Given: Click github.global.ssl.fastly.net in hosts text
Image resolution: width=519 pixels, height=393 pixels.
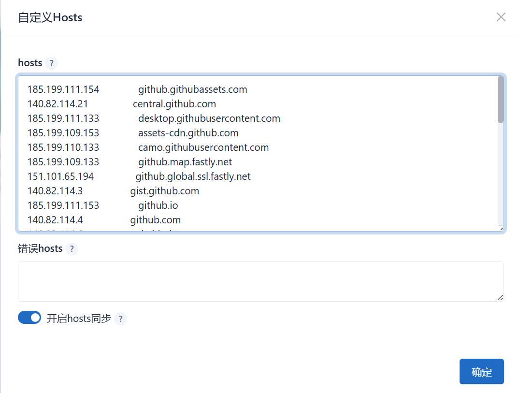Looking at the screenshot, I should (193, 176).
